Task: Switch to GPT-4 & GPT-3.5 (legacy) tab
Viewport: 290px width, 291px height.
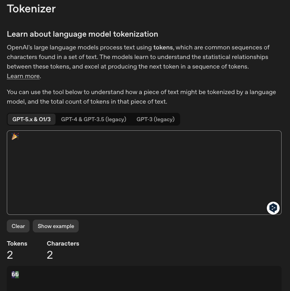Action: pos(93,119)
